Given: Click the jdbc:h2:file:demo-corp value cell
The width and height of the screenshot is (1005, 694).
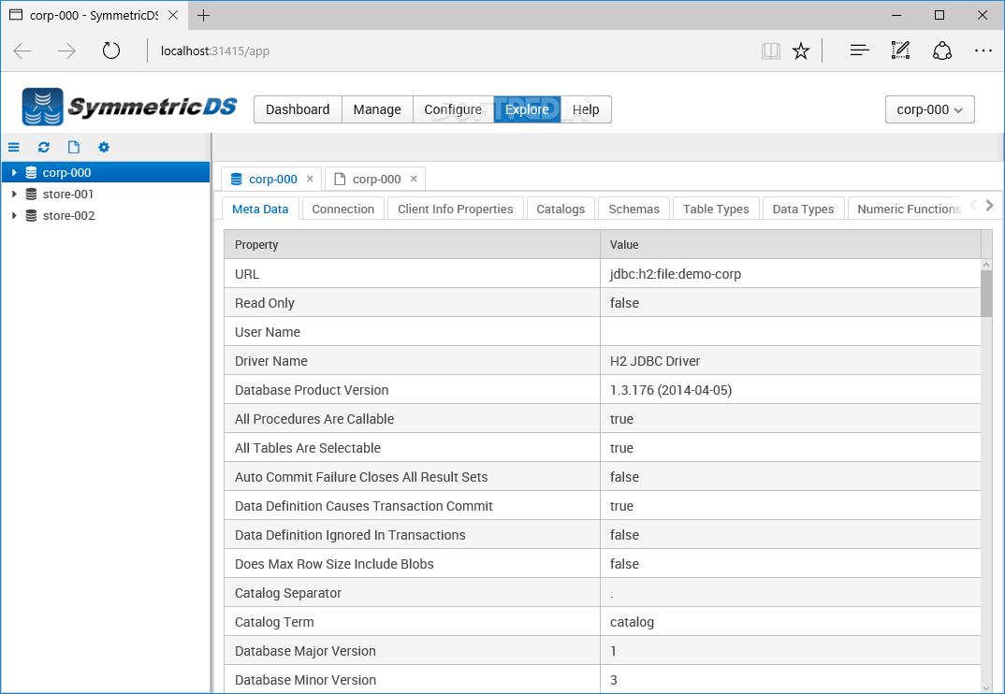Looking at the screenshot, I should 791,274.
